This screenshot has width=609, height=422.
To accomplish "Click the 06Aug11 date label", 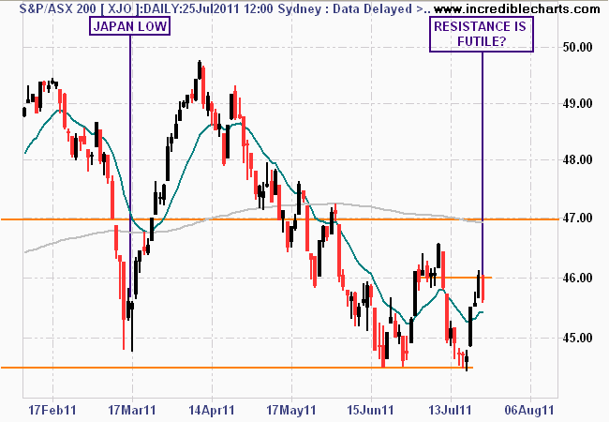I will point(529,410).
